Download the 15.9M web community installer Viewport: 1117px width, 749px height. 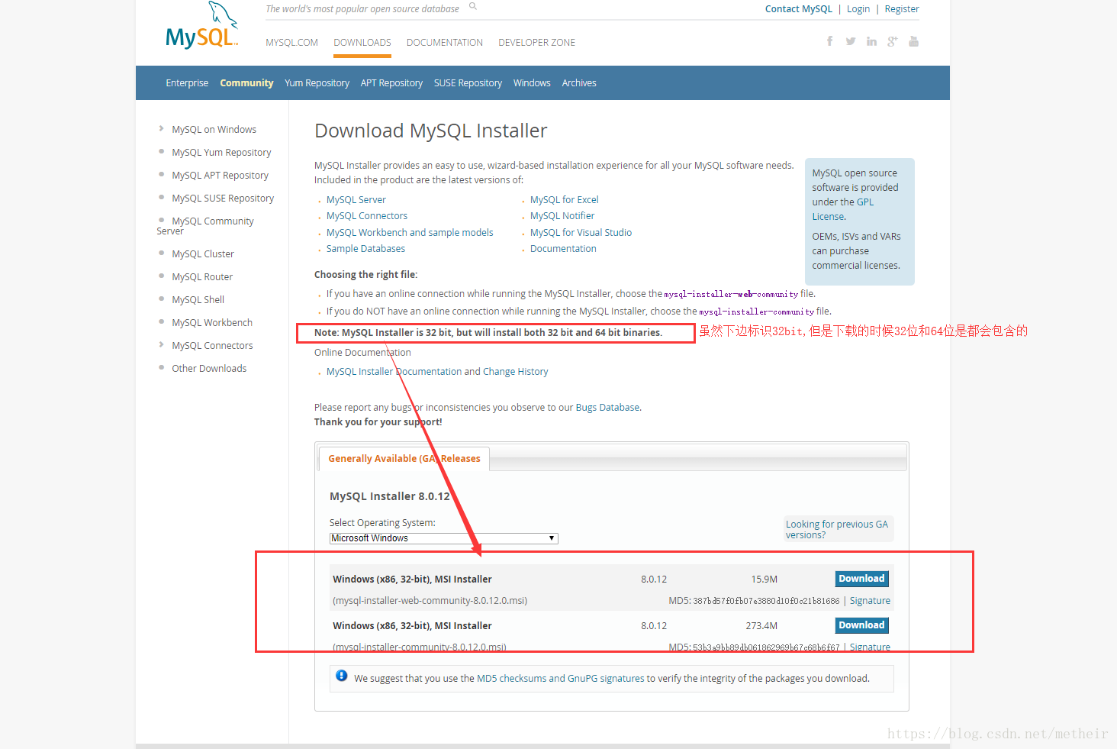[x=862, y=579]
